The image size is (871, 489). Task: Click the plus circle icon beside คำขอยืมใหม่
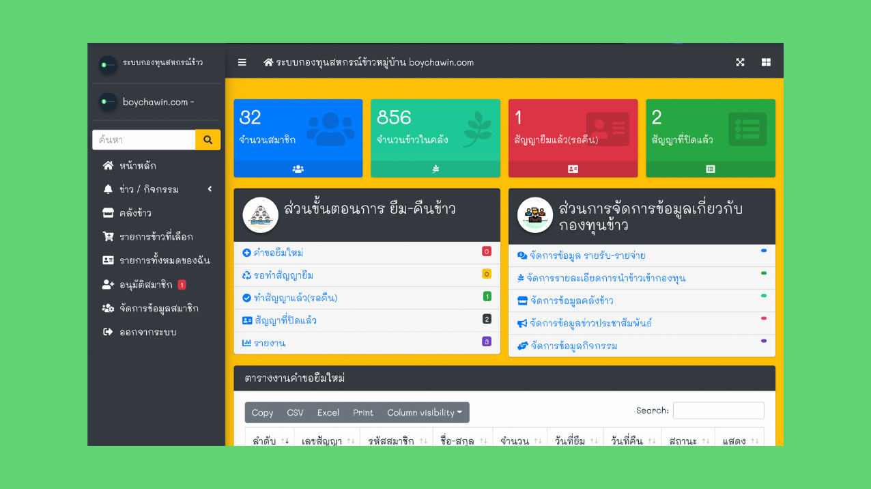[x=247, y=253]
